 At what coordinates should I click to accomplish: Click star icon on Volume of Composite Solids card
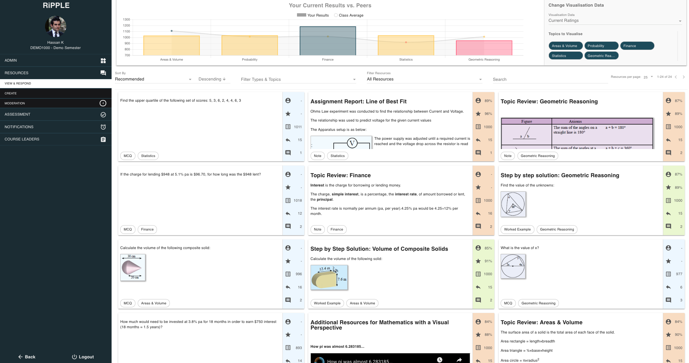click(478, 261)
